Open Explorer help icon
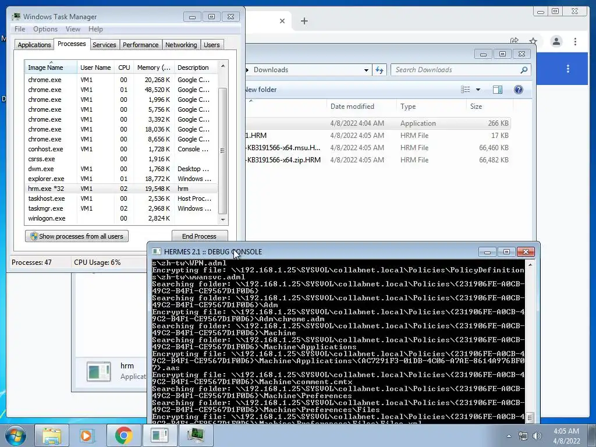The width and height of the screenshot is (596, 447). (x=519, y=90)
